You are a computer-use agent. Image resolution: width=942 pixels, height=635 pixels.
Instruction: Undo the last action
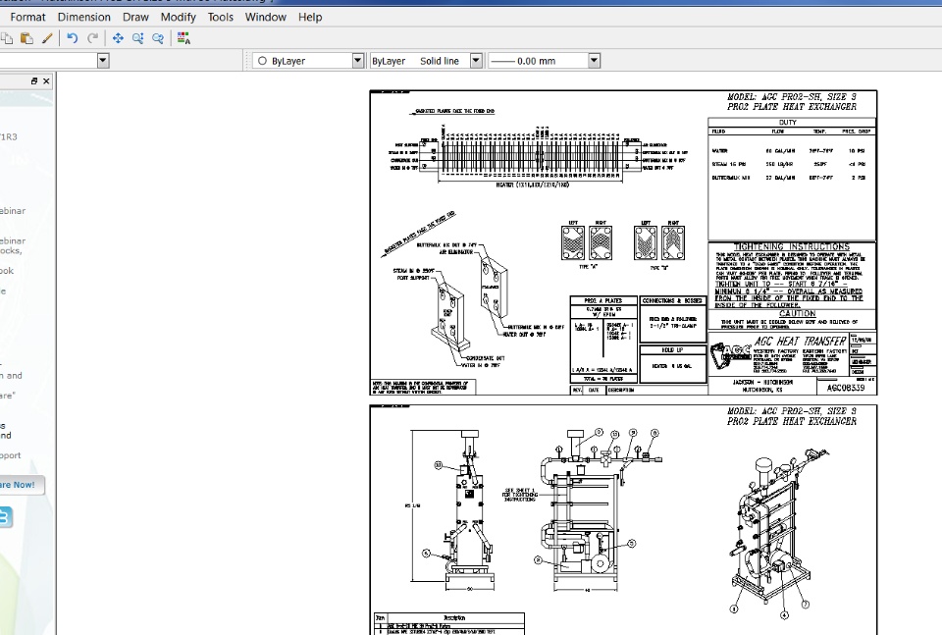72,38
